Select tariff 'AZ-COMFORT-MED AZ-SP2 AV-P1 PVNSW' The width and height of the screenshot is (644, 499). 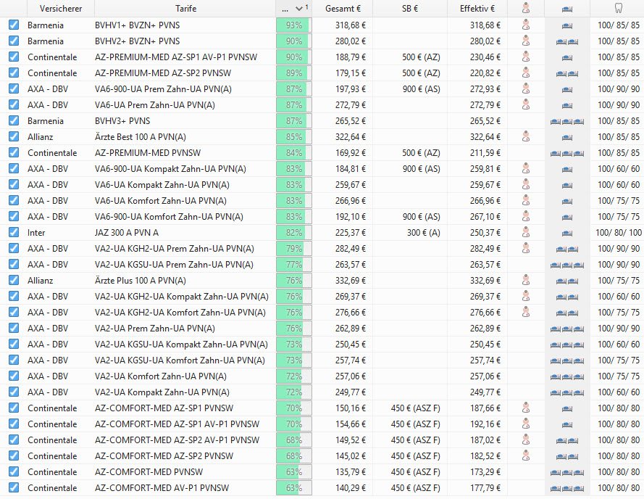pyautogui.click(x=177, y=440)
